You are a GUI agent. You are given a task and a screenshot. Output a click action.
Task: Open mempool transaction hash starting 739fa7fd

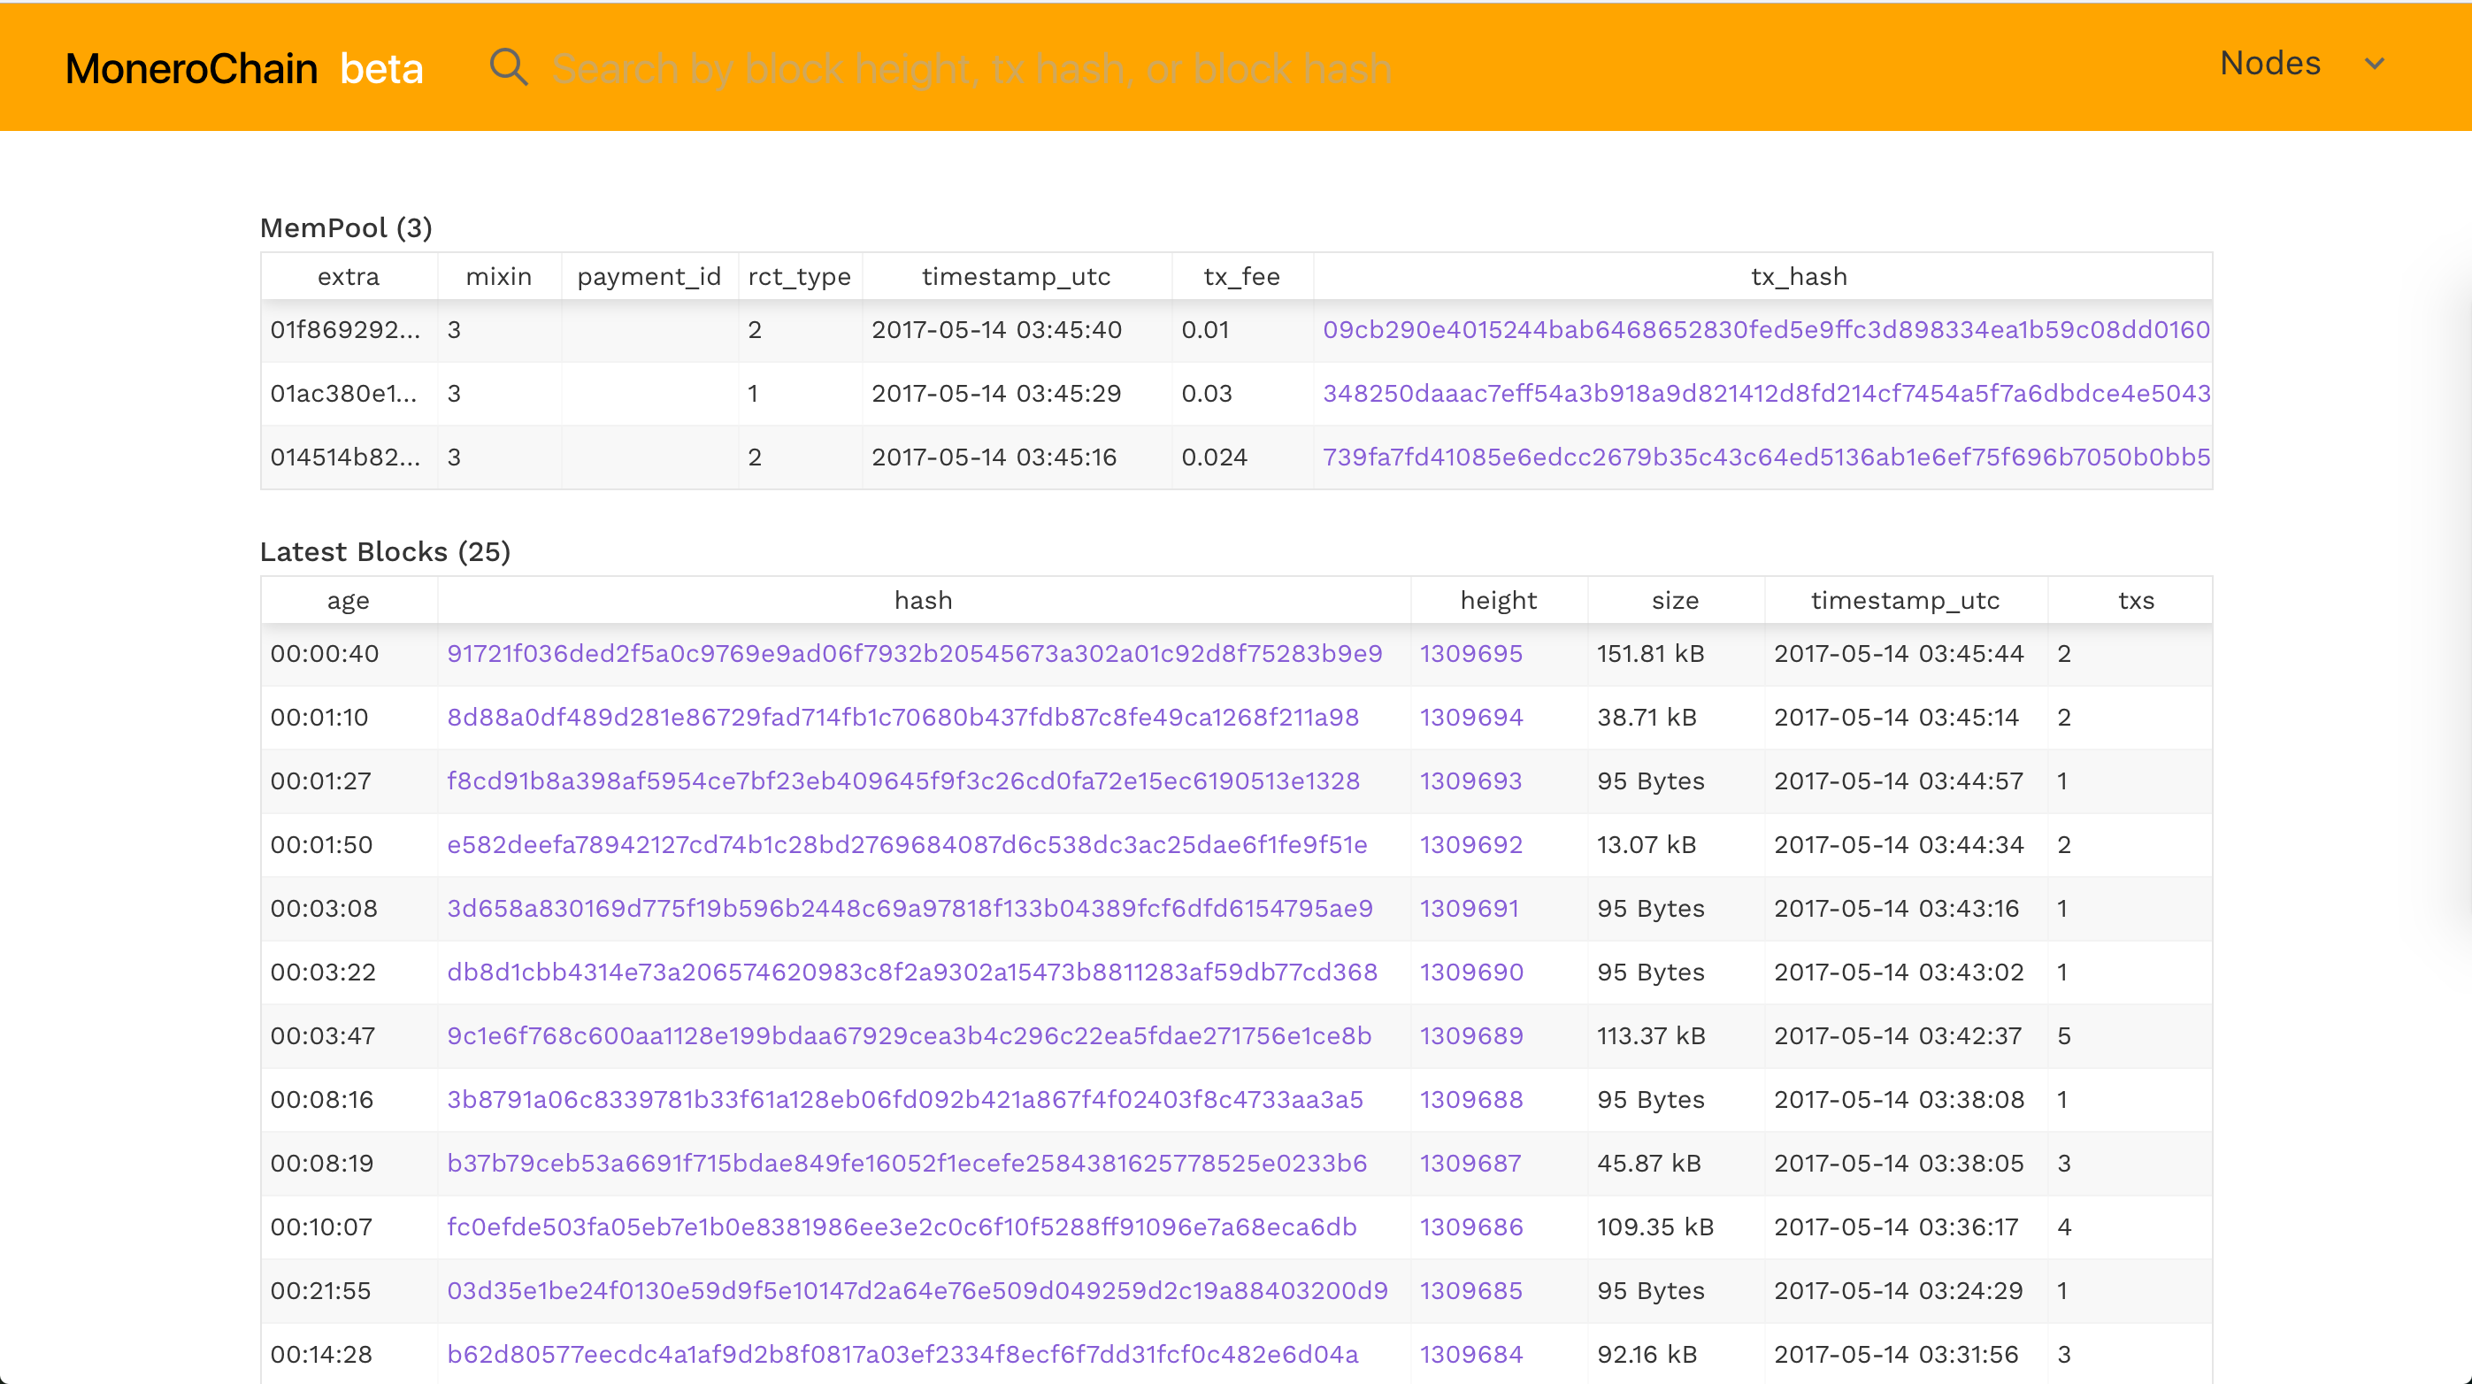(x=1765, y=457)
